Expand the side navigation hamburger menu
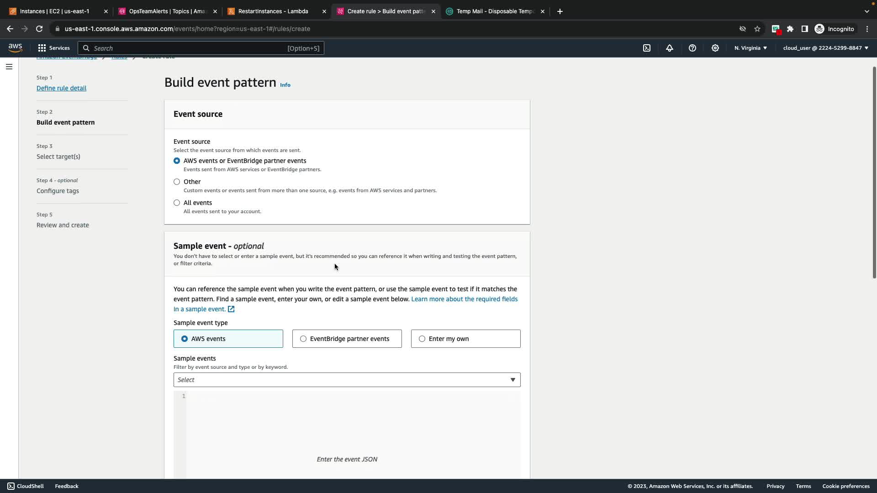Viewport: 877px width, 493px height. (9, 67)
